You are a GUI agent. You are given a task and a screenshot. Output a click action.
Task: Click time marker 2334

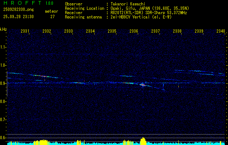[x=90, y=31]
